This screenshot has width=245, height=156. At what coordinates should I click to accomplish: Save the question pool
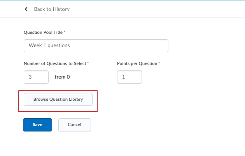37,125
